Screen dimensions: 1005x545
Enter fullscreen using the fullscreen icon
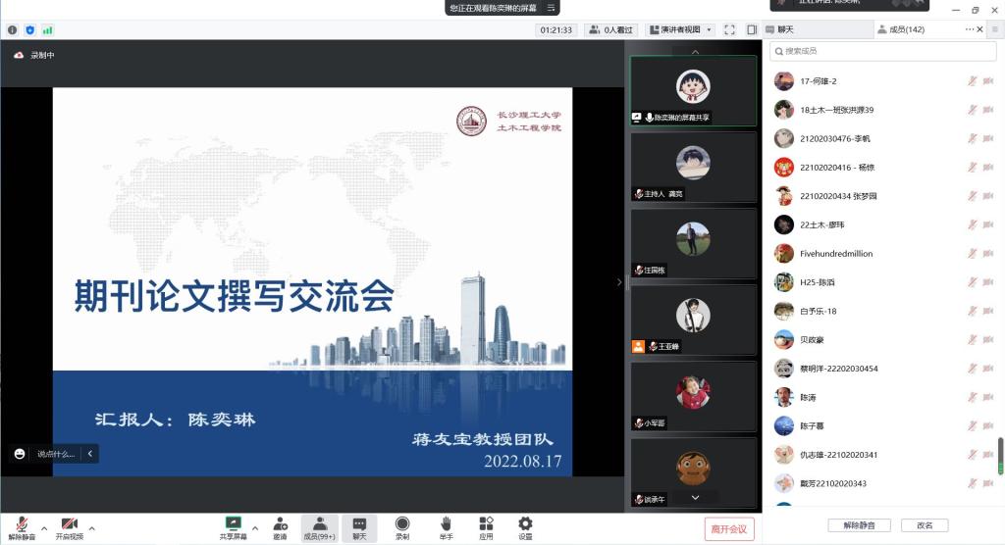tap(729, 29)
